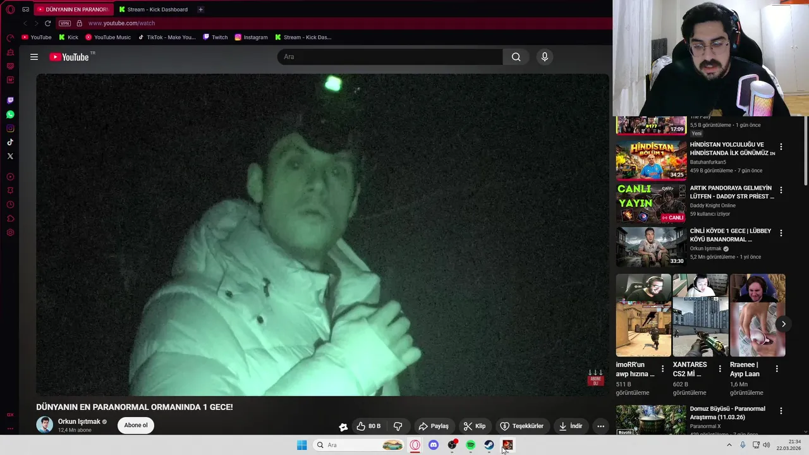809x455 pixels.
Task: Open the Instagram bookmark
Action: (x=251, y=37)
